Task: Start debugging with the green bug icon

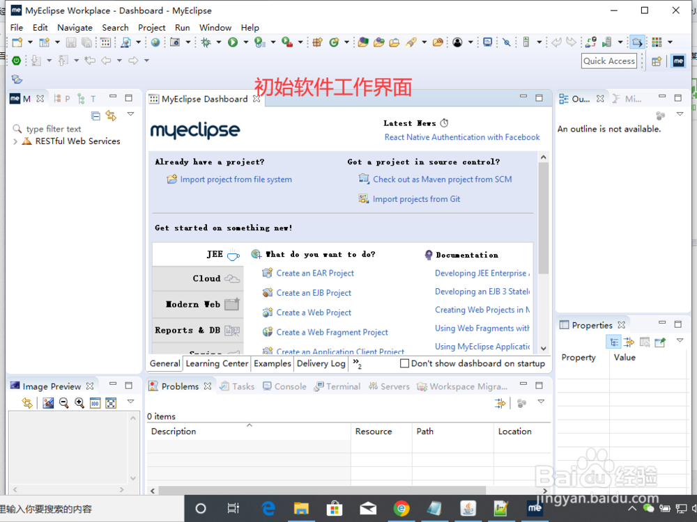Action: (x=206, y=42)
